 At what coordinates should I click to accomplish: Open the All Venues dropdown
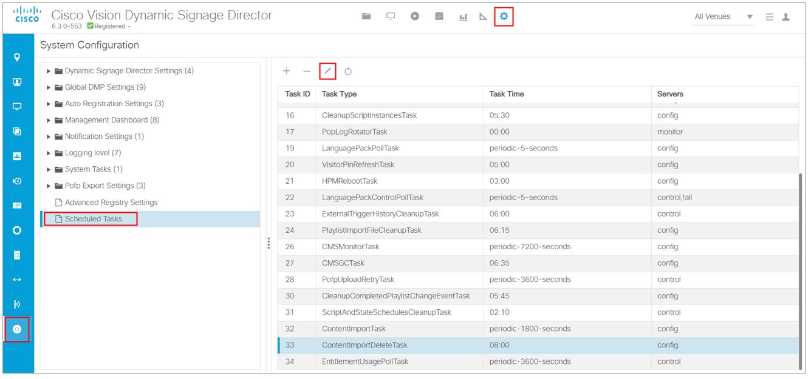(x=724, y=17)
